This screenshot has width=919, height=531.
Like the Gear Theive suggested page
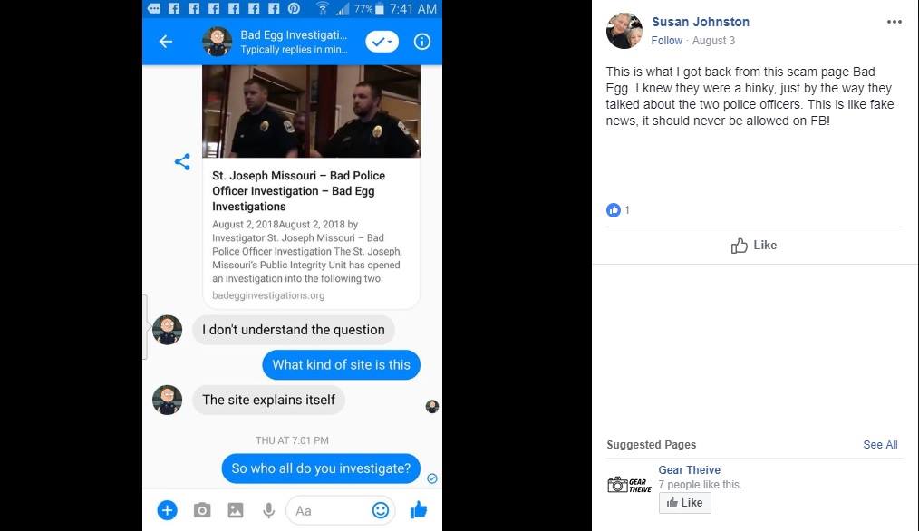(684, 503)
